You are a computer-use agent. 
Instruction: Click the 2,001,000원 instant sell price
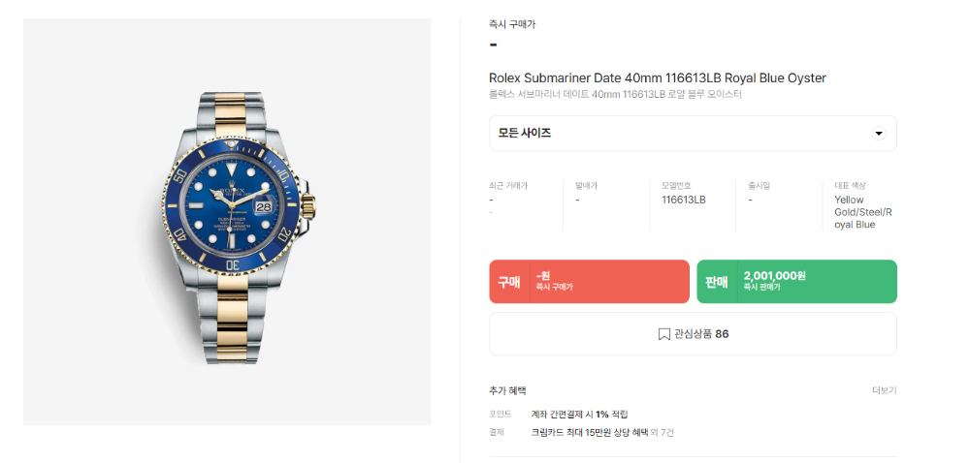click(x=774, y=276)
